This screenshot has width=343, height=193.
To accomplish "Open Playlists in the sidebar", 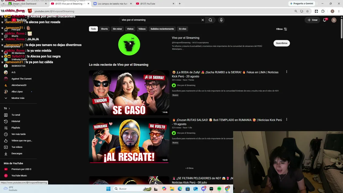I will click(x=16, y=128).
